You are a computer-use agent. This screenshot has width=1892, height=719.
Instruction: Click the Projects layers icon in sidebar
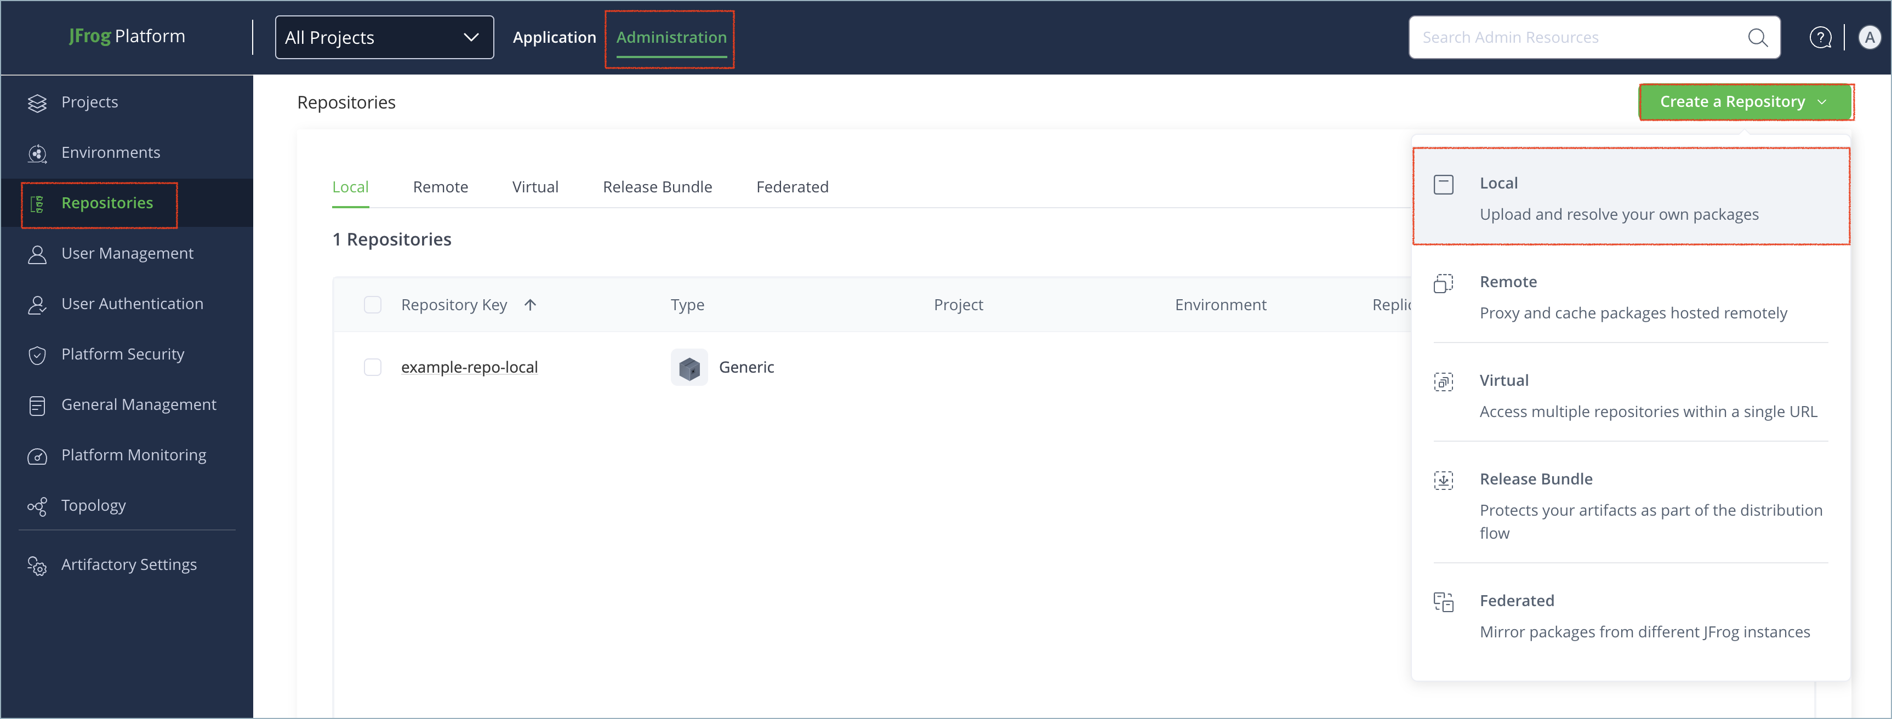tap(37, 103)
